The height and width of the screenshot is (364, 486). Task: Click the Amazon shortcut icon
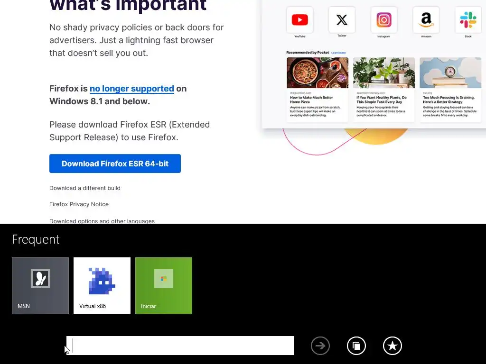[426, 20]
